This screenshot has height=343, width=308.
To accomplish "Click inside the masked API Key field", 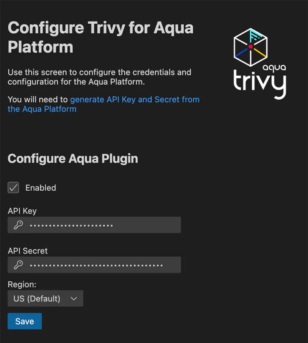I will click(x=94, y=225).
